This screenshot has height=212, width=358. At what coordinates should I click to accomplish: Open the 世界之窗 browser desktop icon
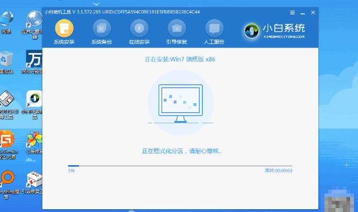(x=34, y=25)
